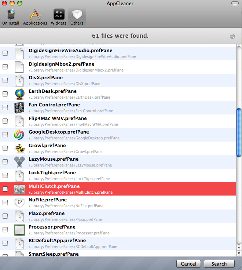This screenshot has height=270, width=242.
Task: Click the Flip4Mac WMV file icon
Action: 19,121
